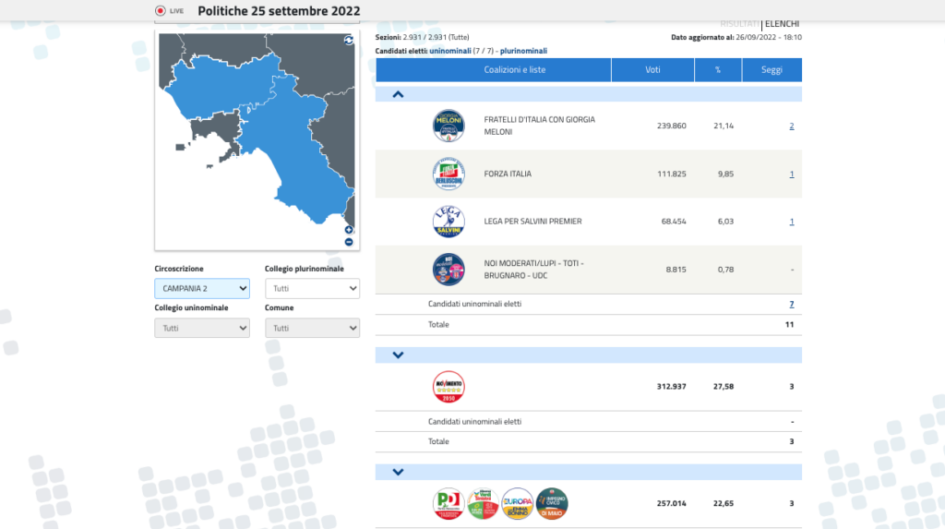Viewport: 945px width, 529px height.
Task: Open the uninominali elected candidates link
Action: (x=450, y=51)
